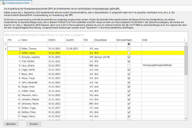Click the scrollbar down arrow

point(186,118)
